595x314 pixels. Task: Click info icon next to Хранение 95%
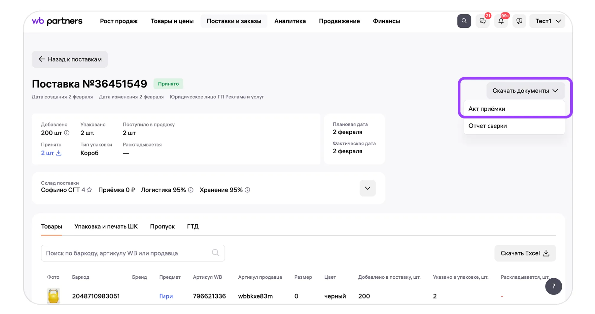click(x=247, y=190)
